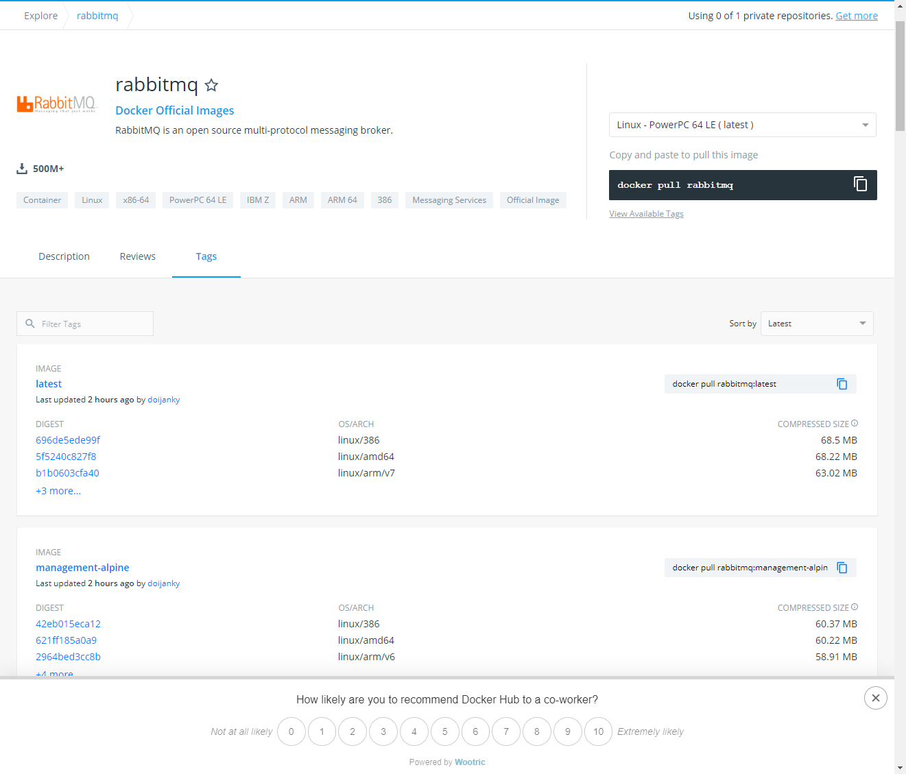The image size is (906, 774).
Task: Click linux/amd64 under latest tag
Action: pos(366,457)
